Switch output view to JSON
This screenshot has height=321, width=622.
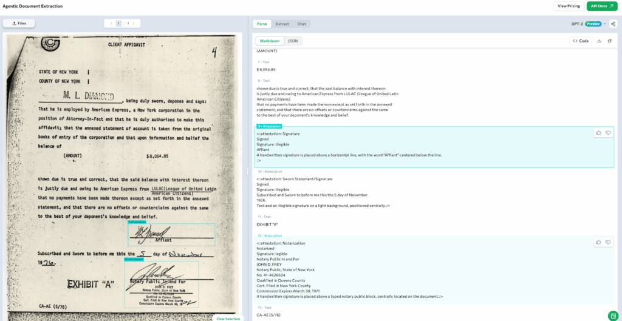(293, 41)
